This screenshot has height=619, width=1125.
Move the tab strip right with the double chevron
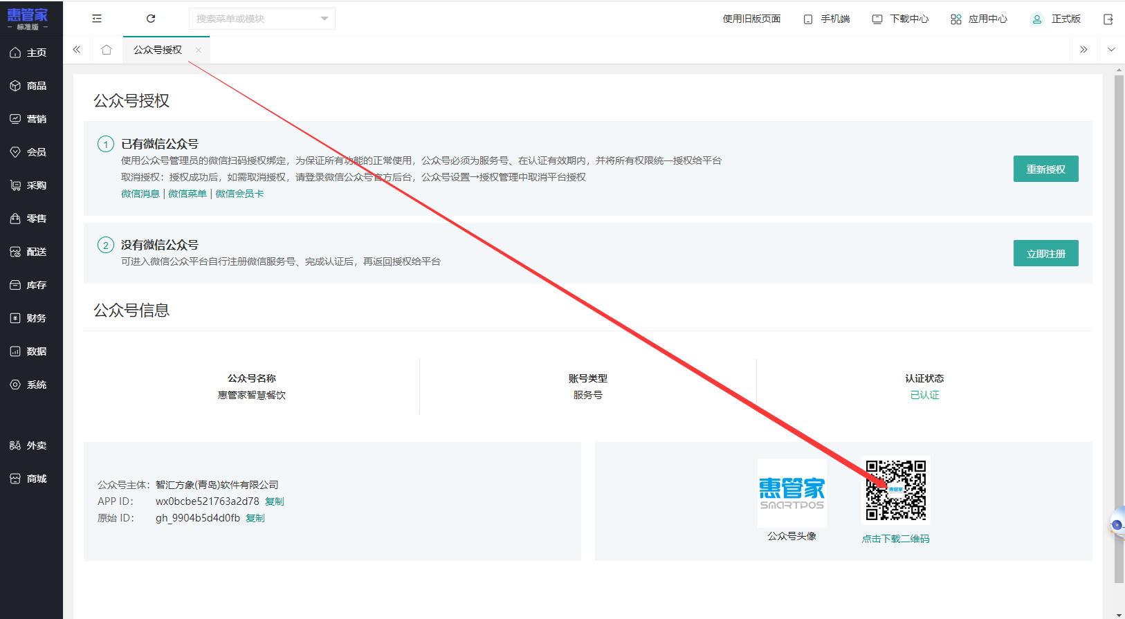(1083, 50)
